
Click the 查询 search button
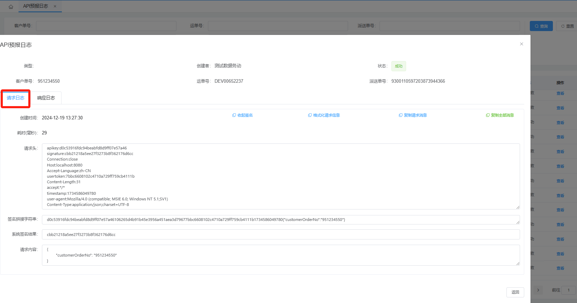tap(541, 26)
